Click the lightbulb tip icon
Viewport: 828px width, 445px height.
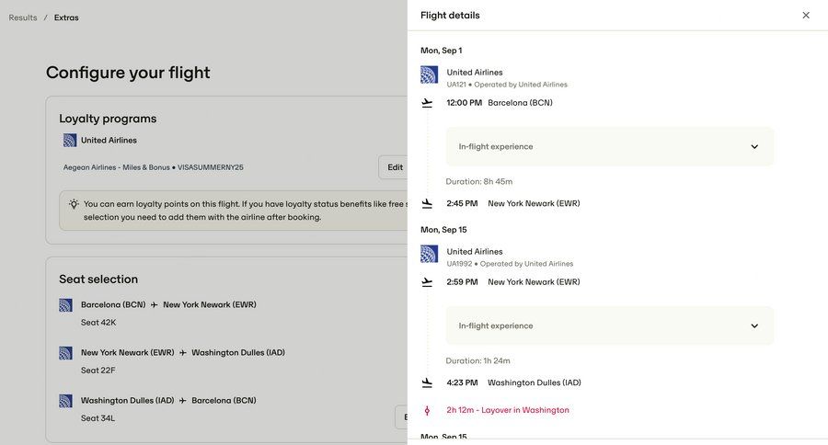[74, 204]
